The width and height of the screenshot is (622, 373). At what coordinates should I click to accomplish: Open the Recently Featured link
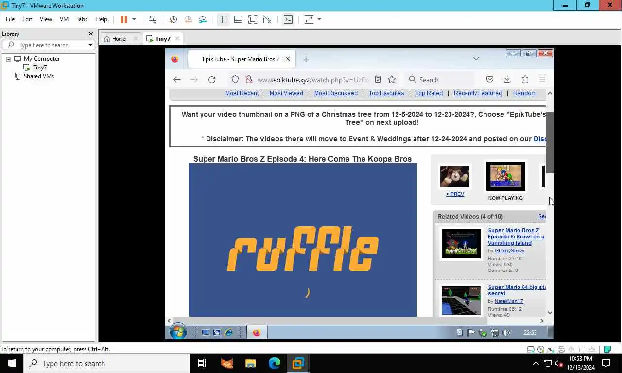478,93
